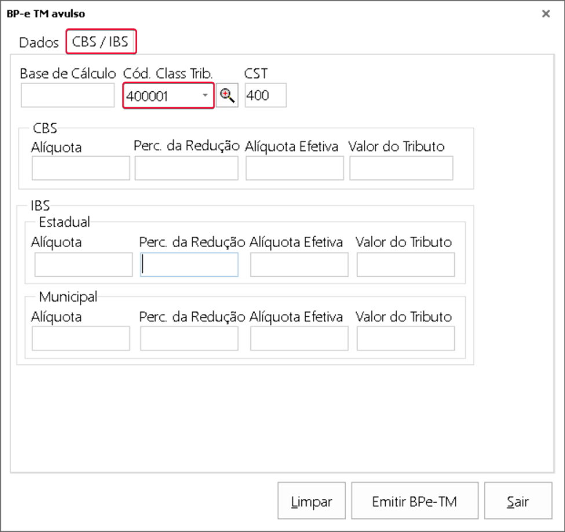The height and width of the screenshot is (532, 565).
Task: Close the BP-e TM avulso window
Action: coord(545,14)
